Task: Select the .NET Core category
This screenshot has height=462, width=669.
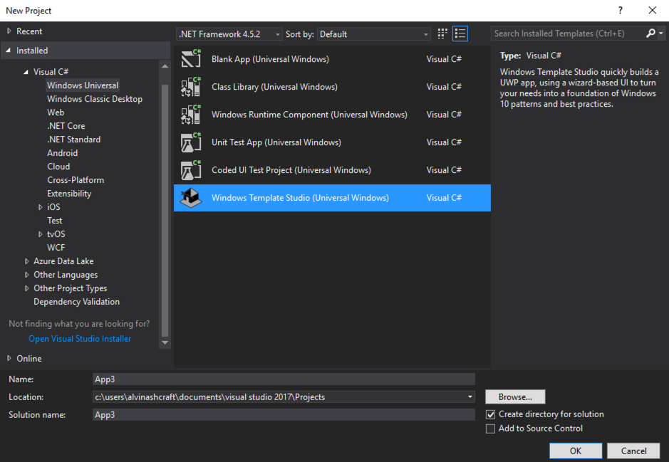Action: tap(66, 126)
